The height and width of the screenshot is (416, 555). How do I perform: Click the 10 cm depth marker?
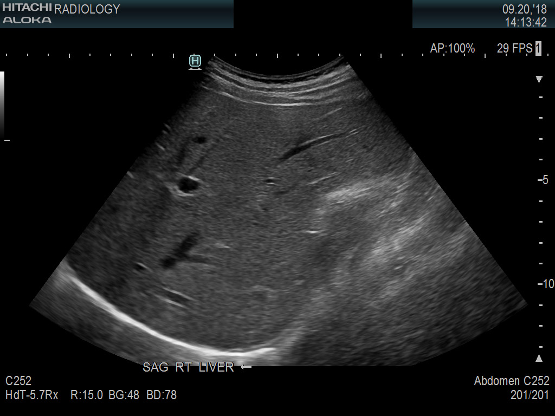(544, 284)
